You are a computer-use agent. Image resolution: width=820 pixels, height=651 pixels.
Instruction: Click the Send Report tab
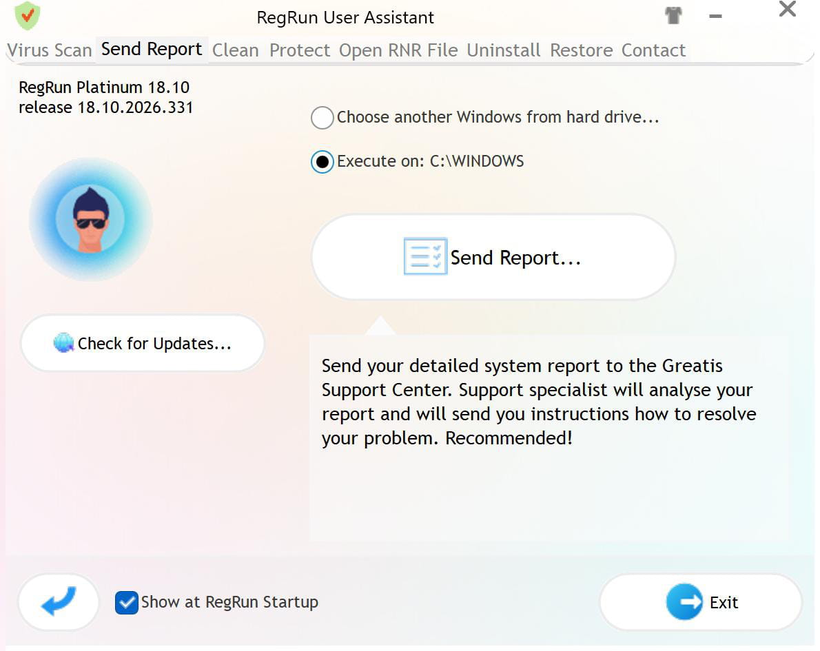pyautogui.click(x=152, y=50)
